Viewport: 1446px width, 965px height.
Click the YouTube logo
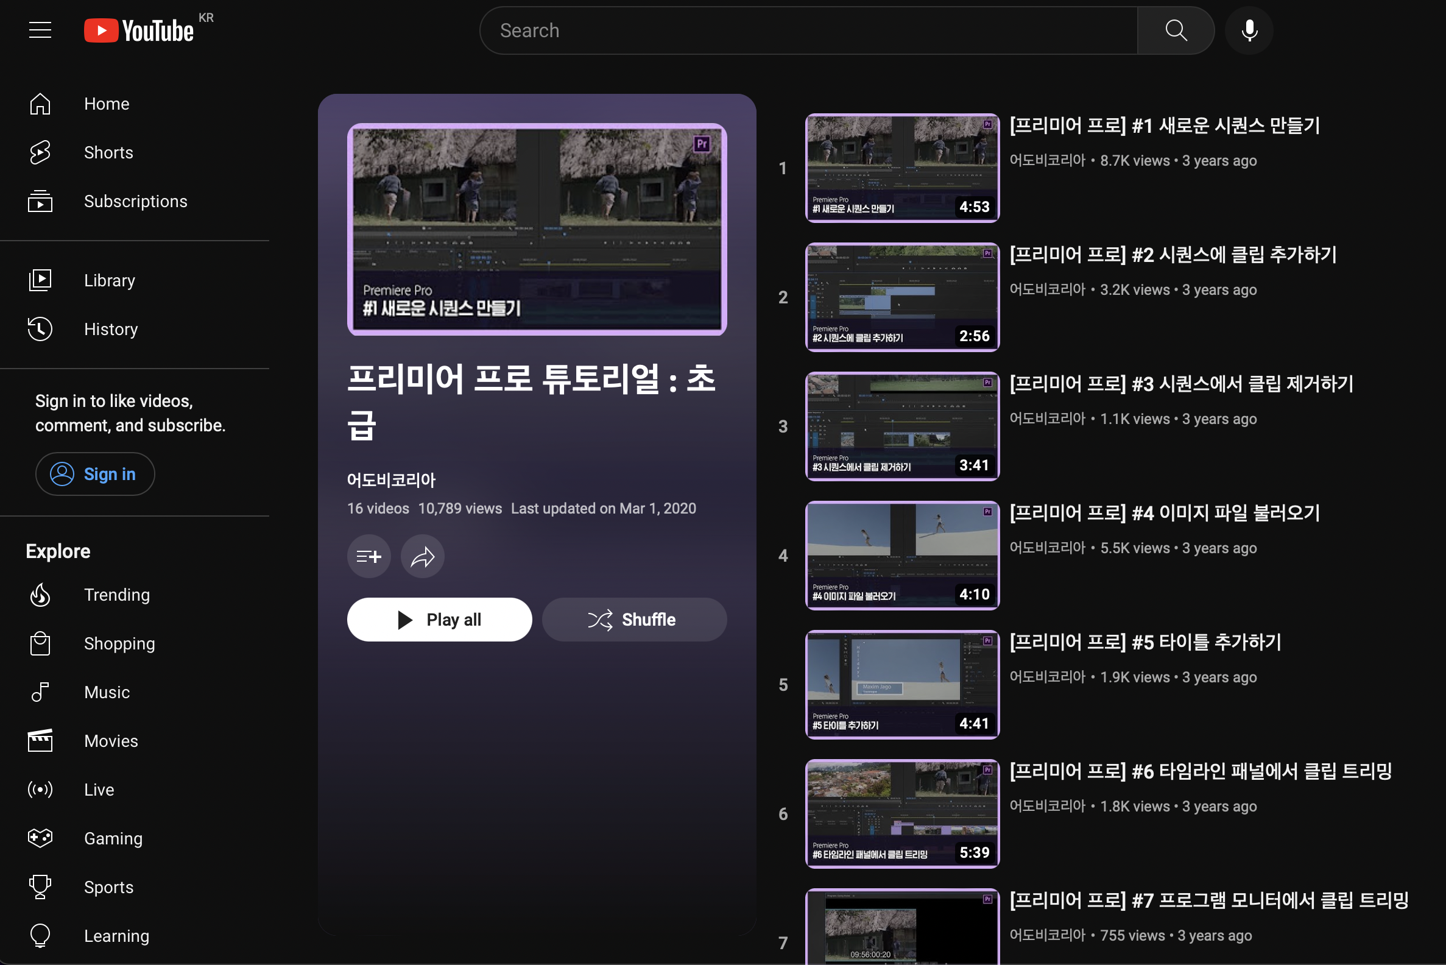tap(139, 30)
